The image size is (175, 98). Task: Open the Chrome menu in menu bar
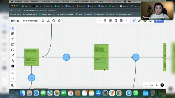18,1
